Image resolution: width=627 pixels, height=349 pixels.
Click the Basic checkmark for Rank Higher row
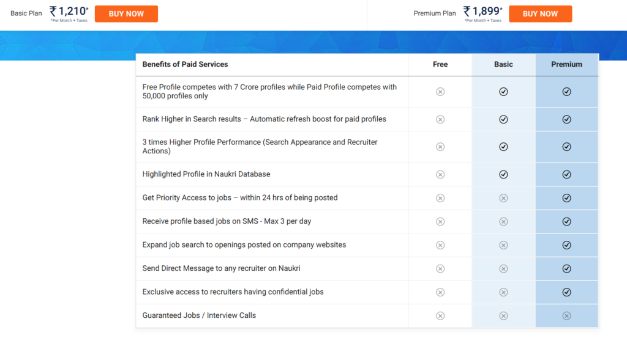coord(503,119)
